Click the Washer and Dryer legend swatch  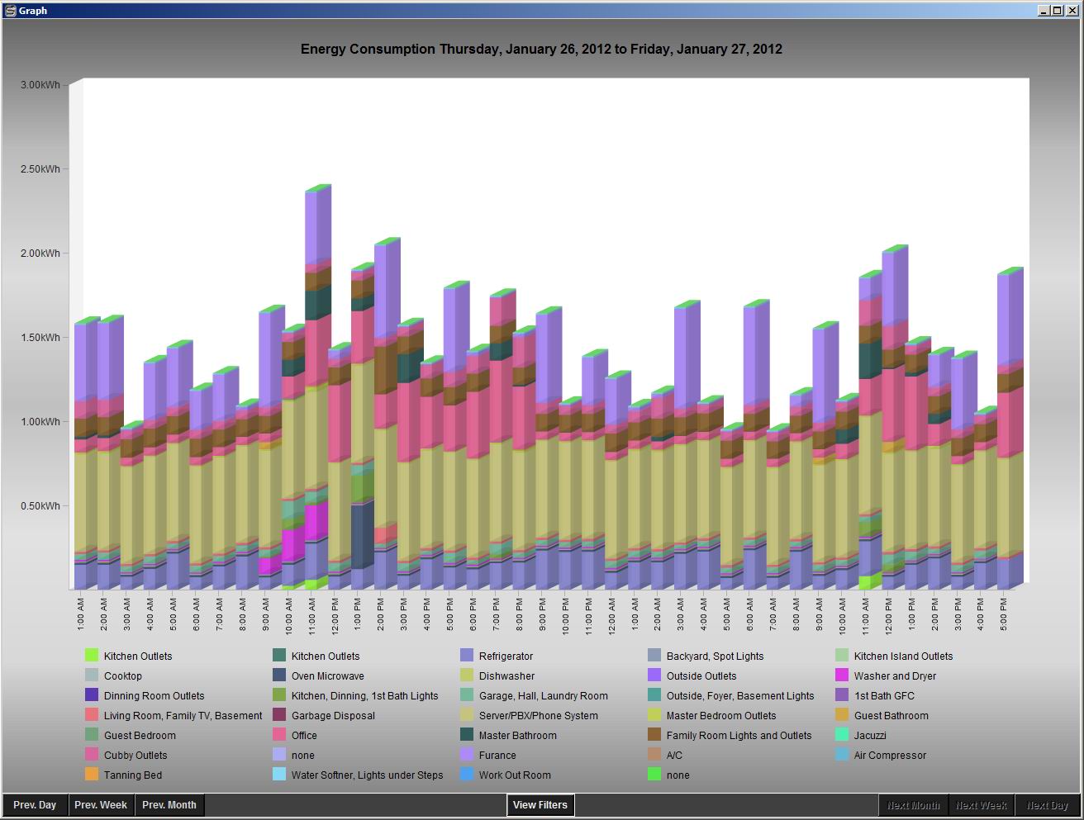pos(842,675)
